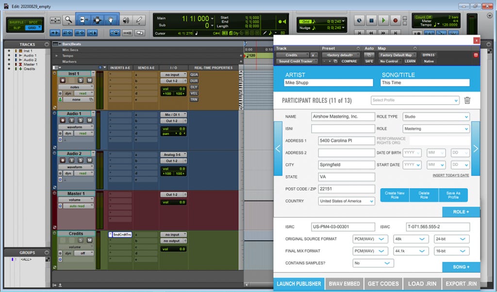This screenshot has height=292, width=497.
Task: Enable SHUFFLE edit mode
Action: 16,22
